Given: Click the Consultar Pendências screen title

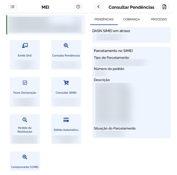Looking at the screenshot, I should [x=131, y=7].
